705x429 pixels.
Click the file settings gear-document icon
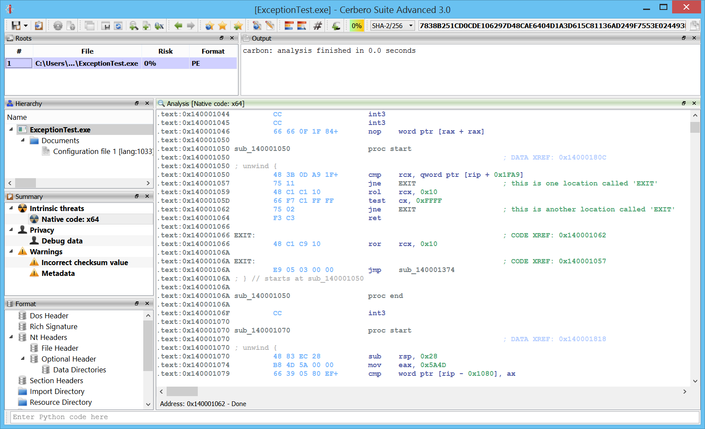[x=71, y=26]
